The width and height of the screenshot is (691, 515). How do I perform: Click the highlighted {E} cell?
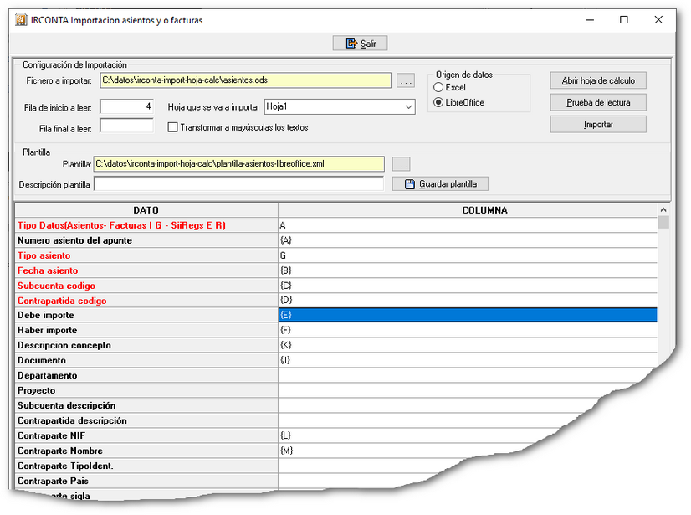(468, 315)
